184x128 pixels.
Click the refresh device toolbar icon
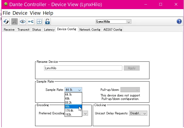coord(6,22)
